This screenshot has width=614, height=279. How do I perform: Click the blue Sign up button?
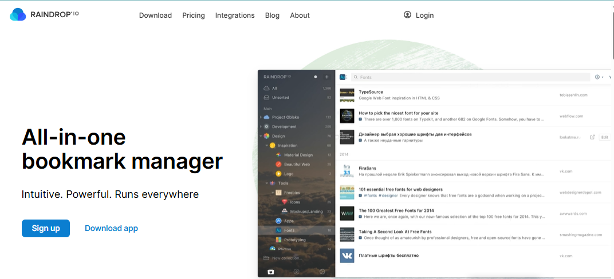46,228
